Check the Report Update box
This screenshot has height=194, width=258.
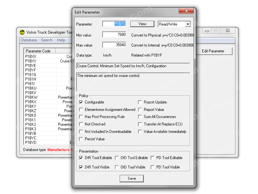pos(140,102)
